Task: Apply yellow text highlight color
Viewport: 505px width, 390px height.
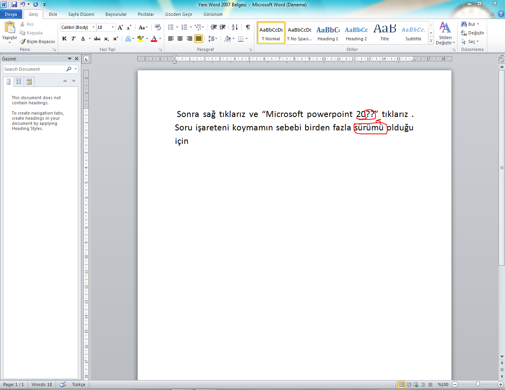Action: click(x=140, y=39)
